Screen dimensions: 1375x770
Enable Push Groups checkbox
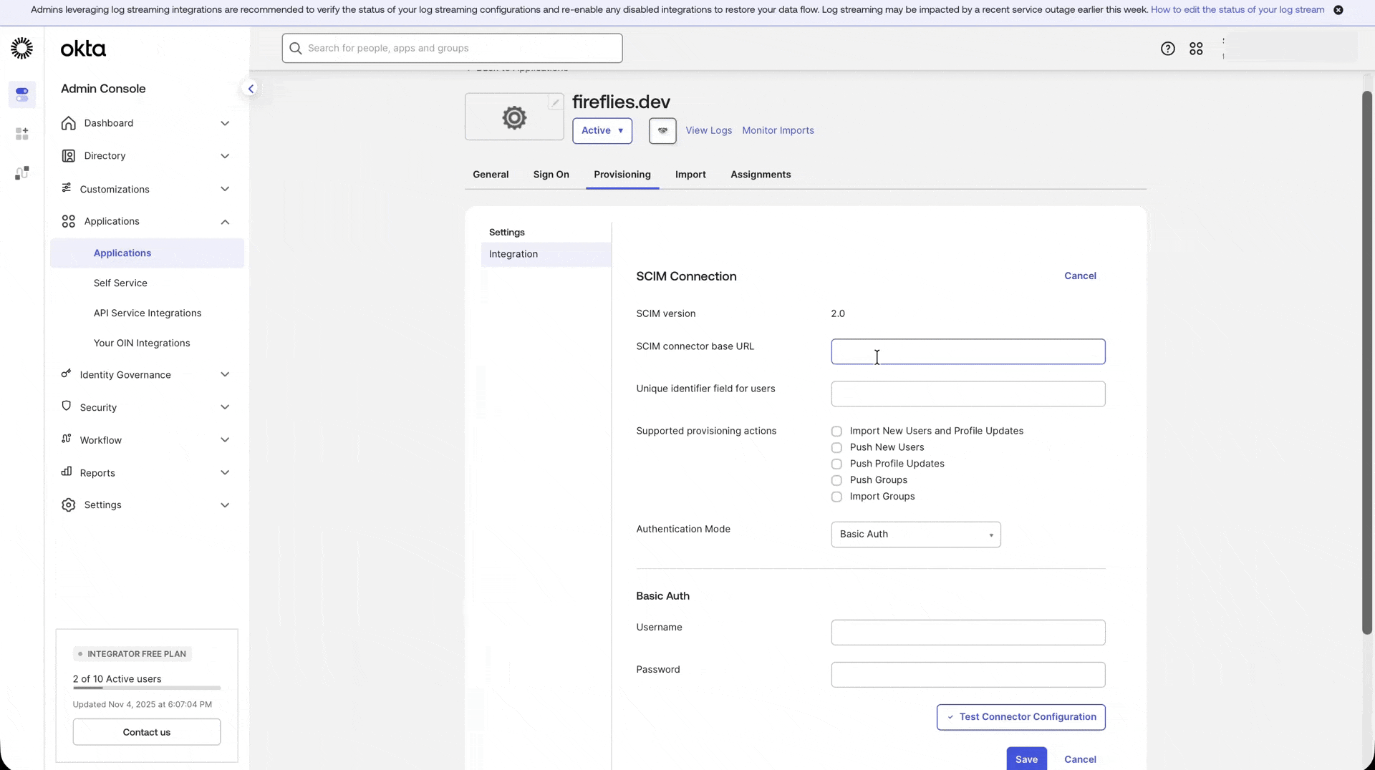[x=836, y=481]
